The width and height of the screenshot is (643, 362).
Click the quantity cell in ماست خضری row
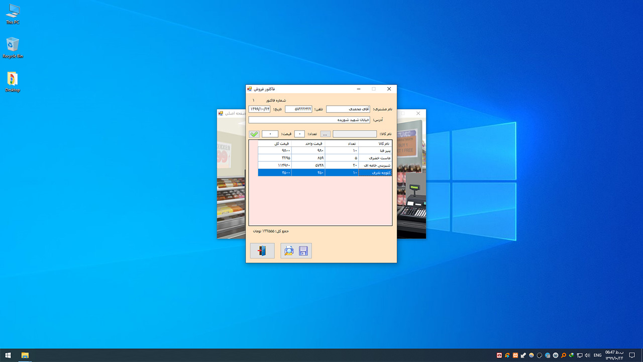pyautogui.click(x=342, y=158)
